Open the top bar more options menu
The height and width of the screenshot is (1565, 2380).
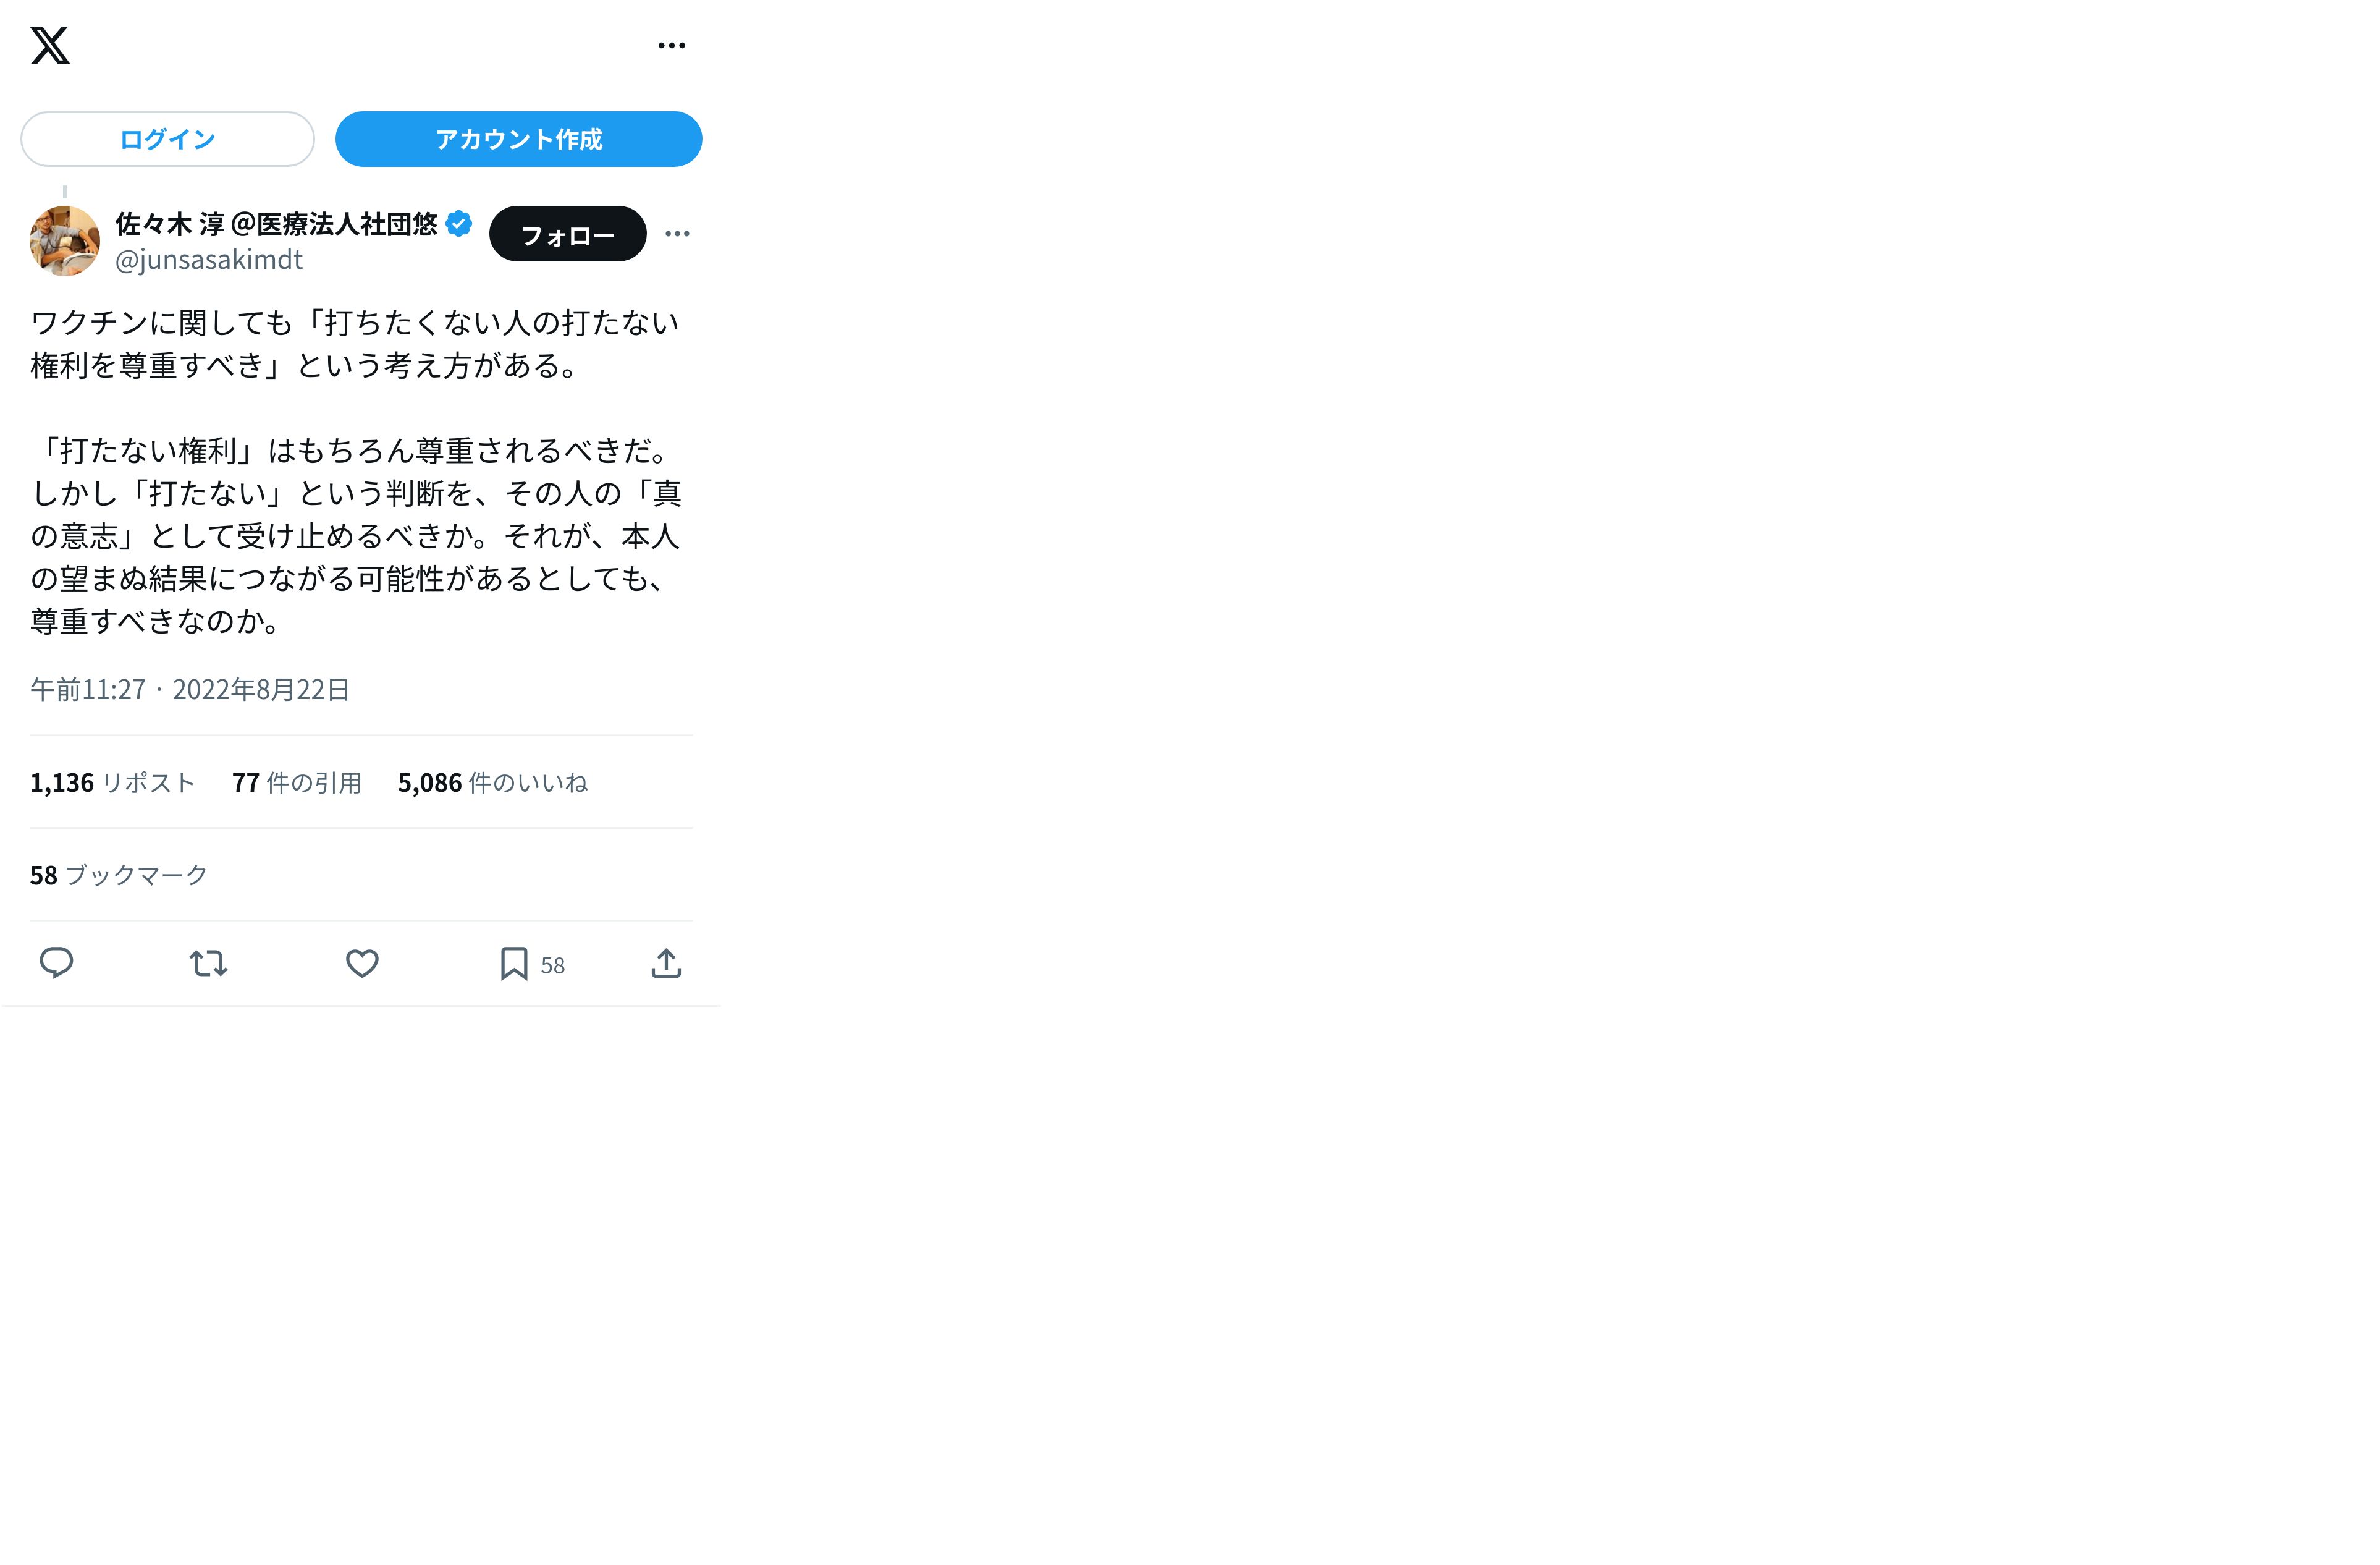click(671, 45)
